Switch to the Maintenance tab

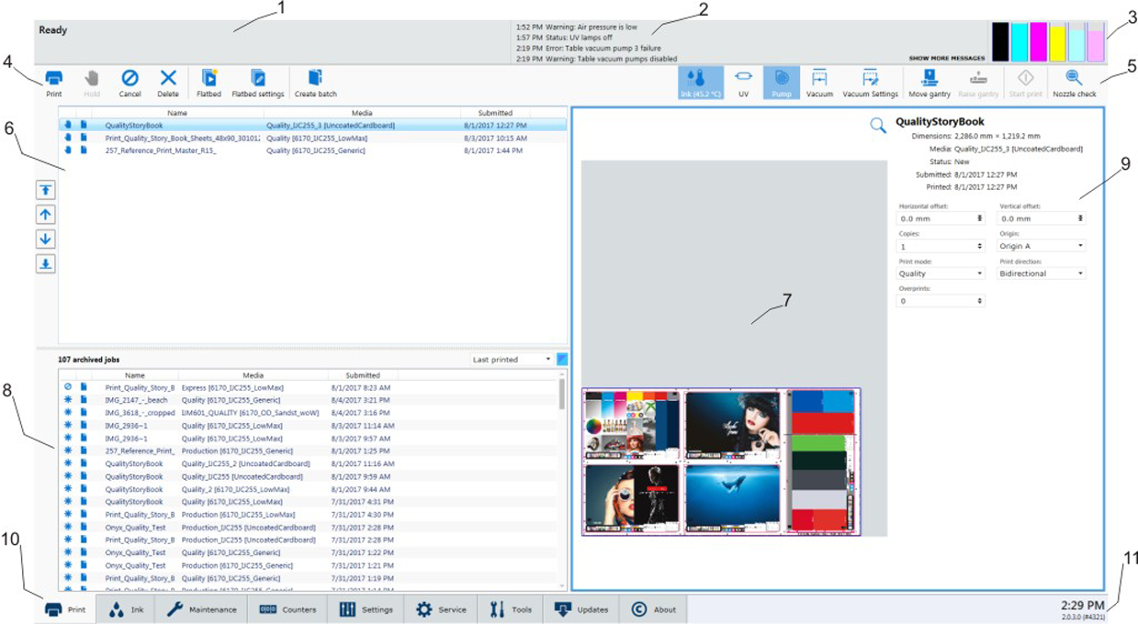pyautogui.click(x=201, y=609)
